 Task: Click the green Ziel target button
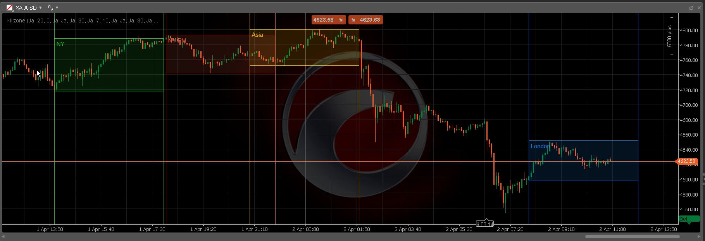[689, 219]
